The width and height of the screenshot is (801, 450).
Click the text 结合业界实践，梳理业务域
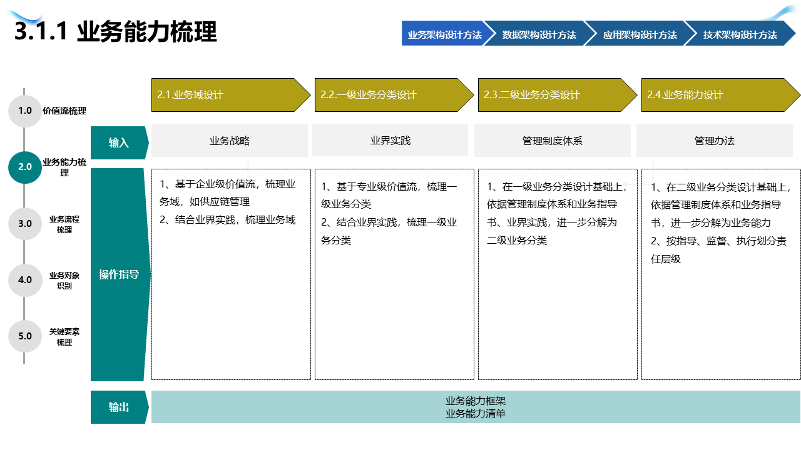coord(235,219)
